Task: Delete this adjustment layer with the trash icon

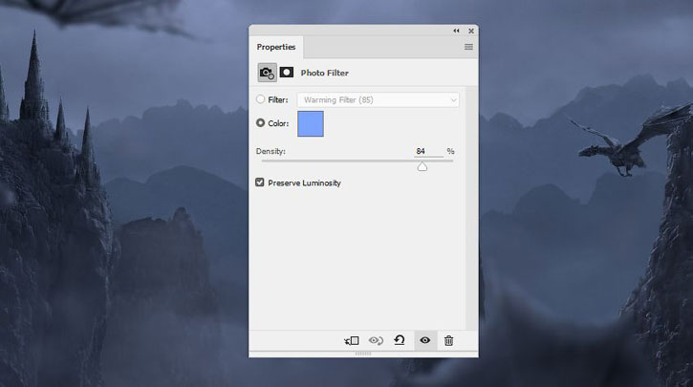Action: click(x=448, y=340)
